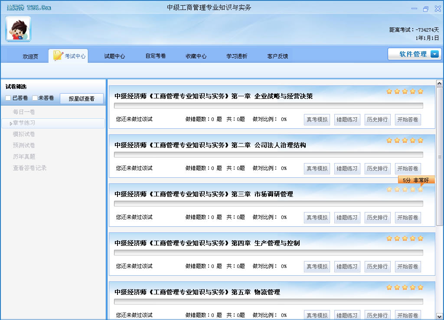Viewport: 444px width, 320px height.
Task: Open 查看答卷记录 in the sidebar
Action: [29, 168]
